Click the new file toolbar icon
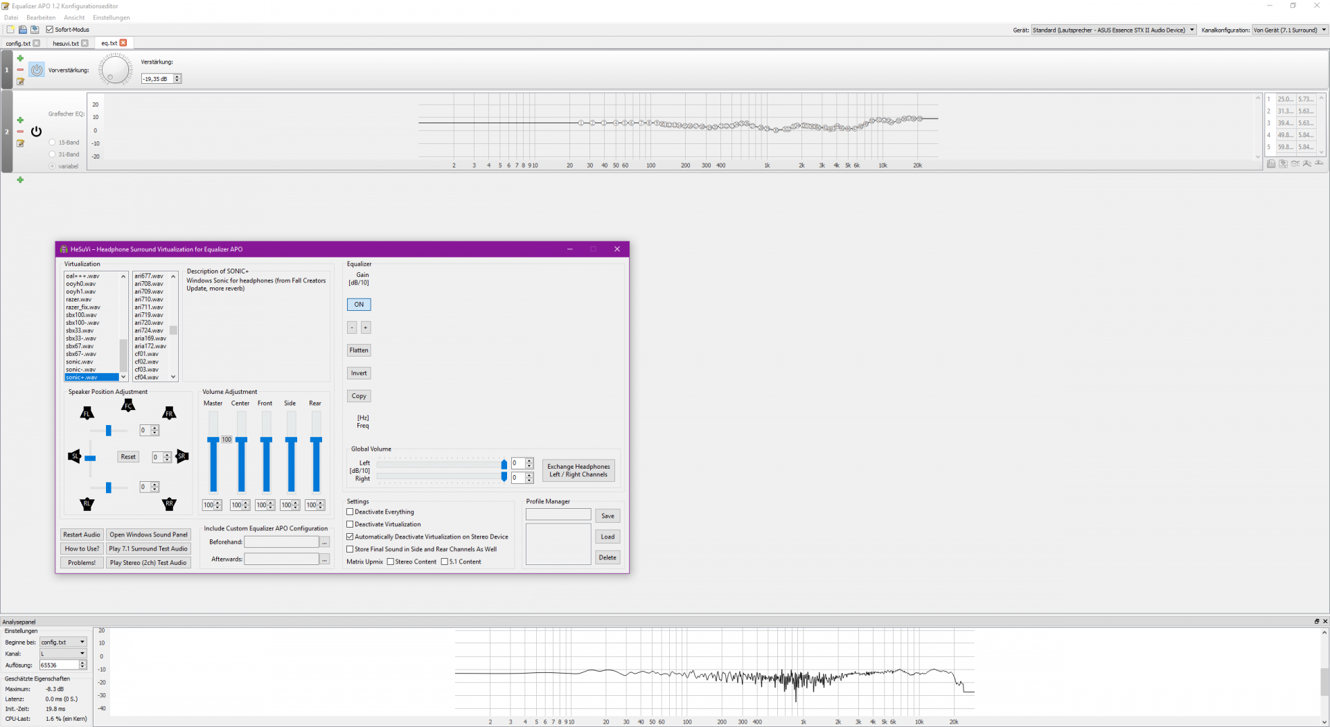Viewport: 1330px width, 727px height. 10,30
